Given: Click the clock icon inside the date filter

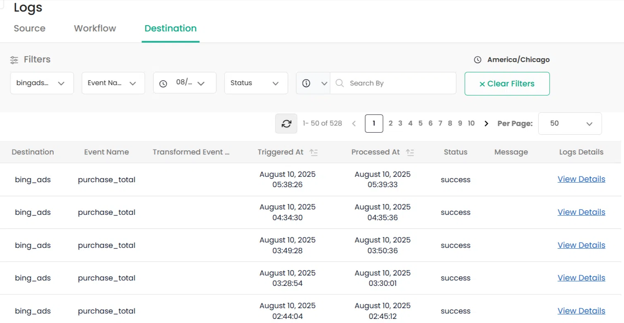Looking at the screenshot, I should point(163,83).
